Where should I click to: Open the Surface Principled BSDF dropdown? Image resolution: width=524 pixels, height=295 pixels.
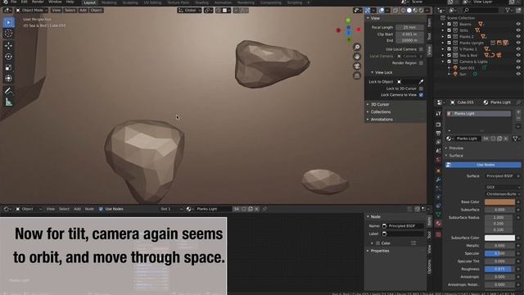point(503,176)
